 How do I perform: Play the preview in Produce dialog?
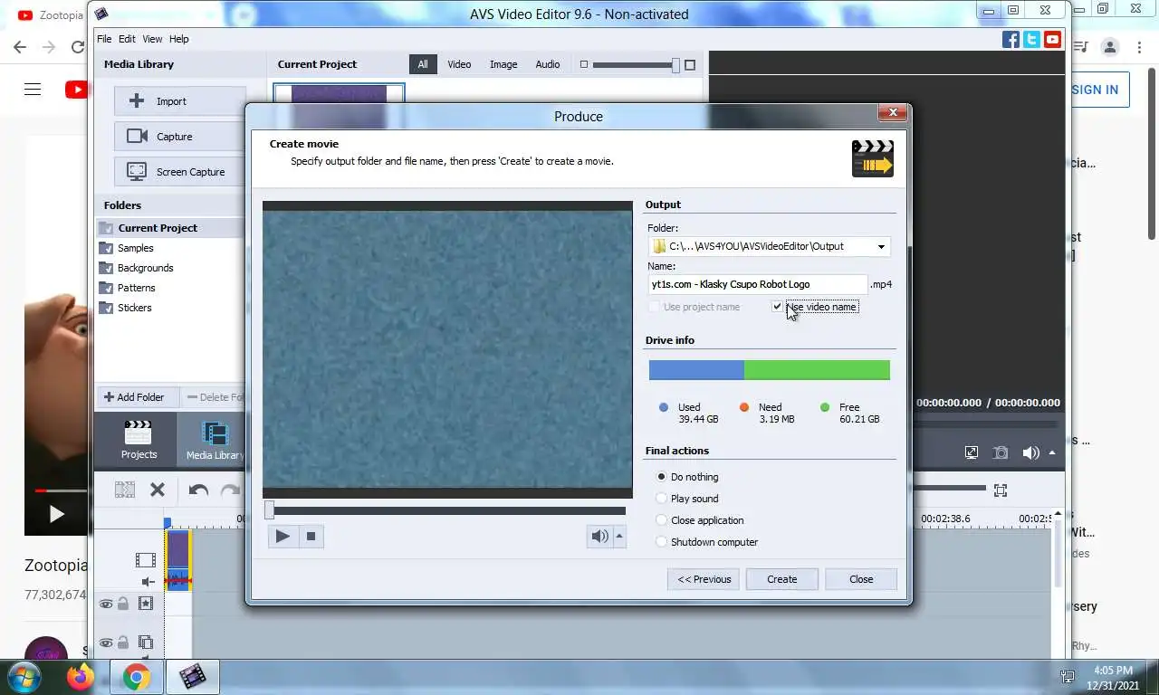click(x=283, y=537)
